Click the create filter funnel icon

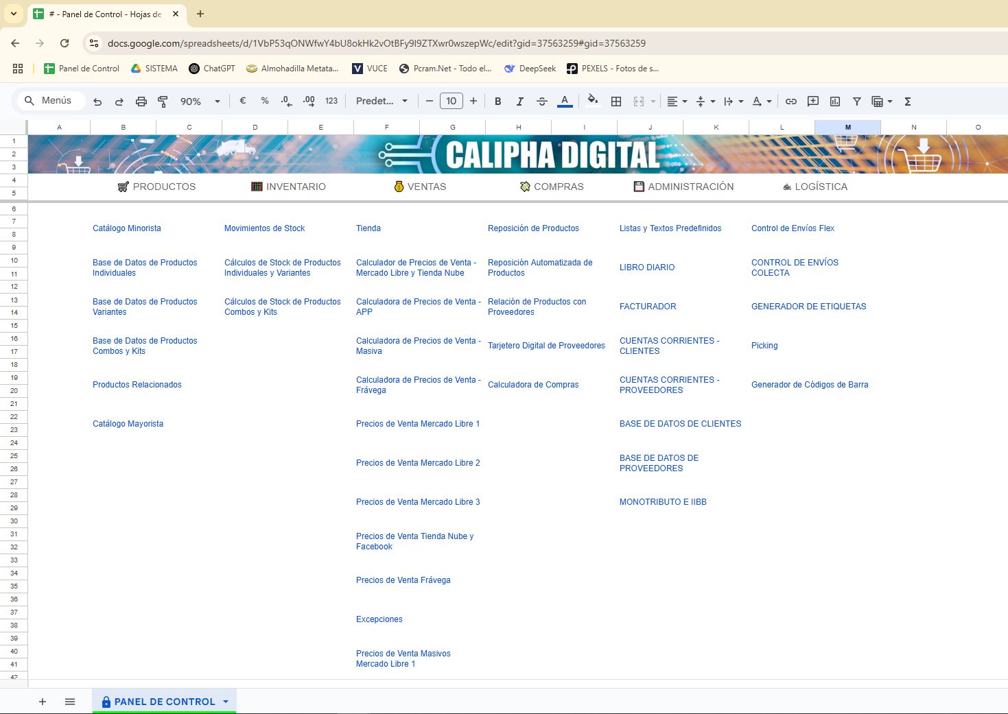point(856,102)
